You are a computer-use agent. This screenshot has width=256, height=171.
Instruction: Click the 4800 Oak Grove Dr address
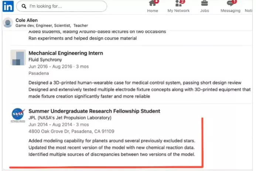71,131
